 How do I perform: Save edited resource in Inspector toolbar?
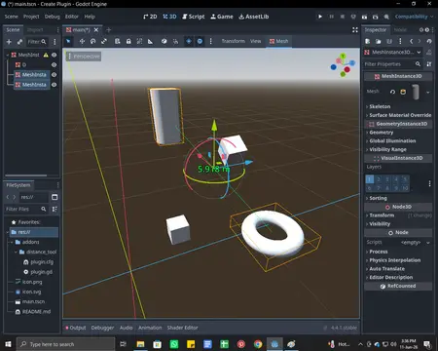389,41
